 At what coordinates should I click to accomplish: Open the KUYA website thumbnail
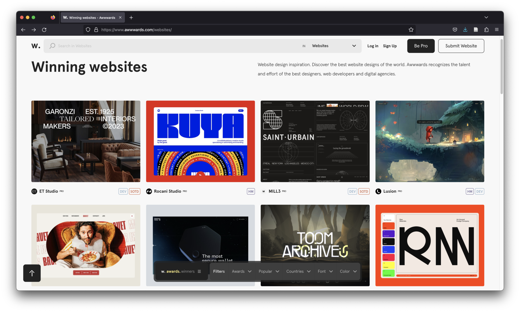tap(200, 141)
